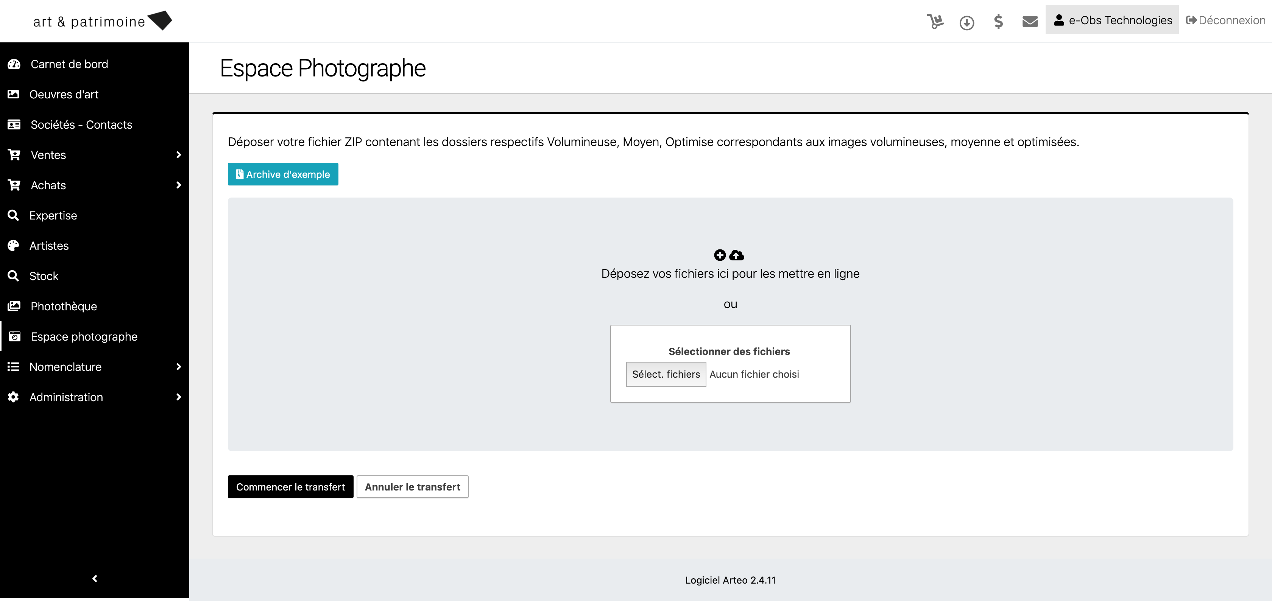The image size is (1272, 601).
Task: Open the envelope messages icon
Action: [x=1030, y=22]
